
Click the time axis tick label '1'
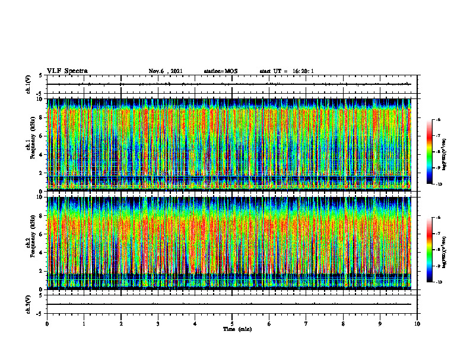84,324
